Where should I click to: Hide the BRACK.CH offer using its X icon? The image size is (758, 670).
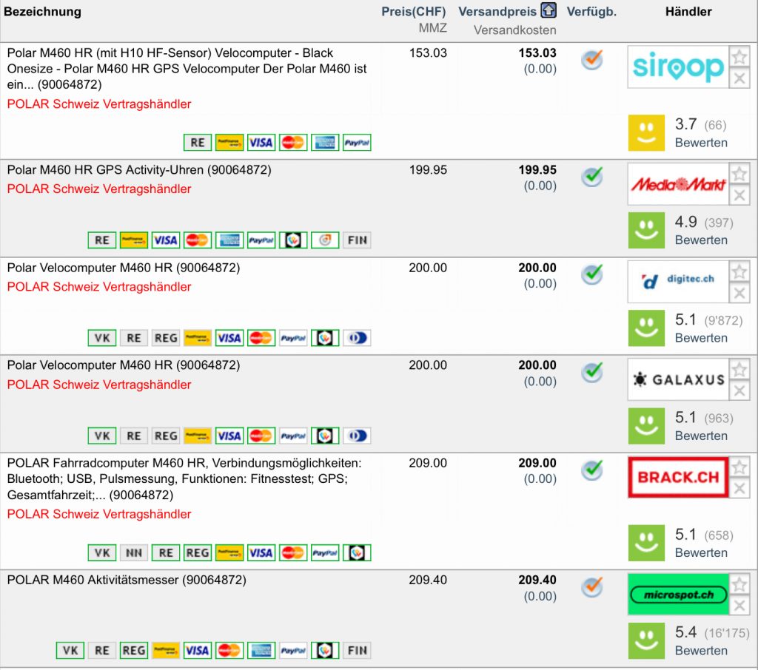coord(739,488)
